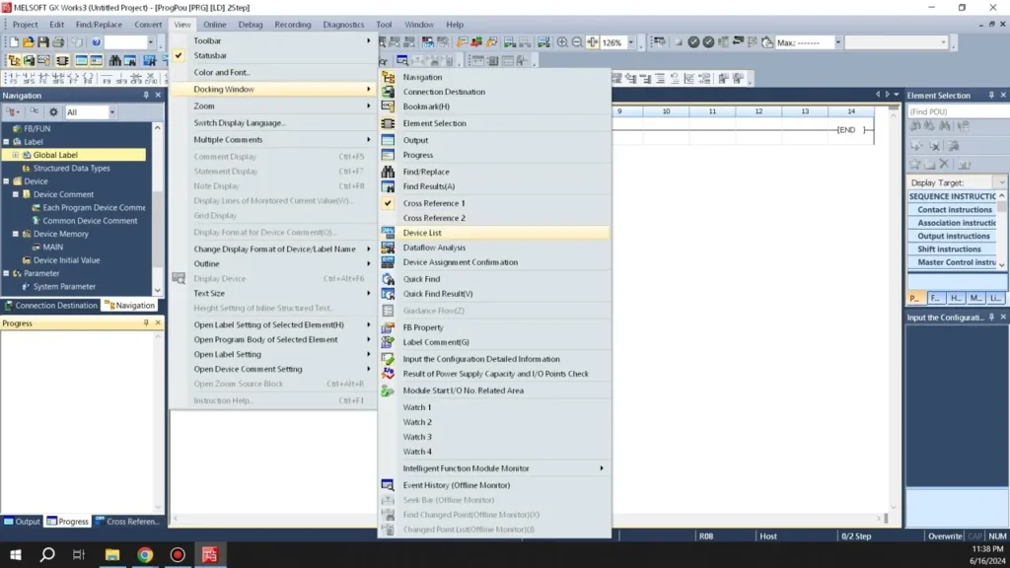Choose Watch 1 in Docking Window submenu
1010x568 pixels.
pyautogui.click(x=494, y=407)
